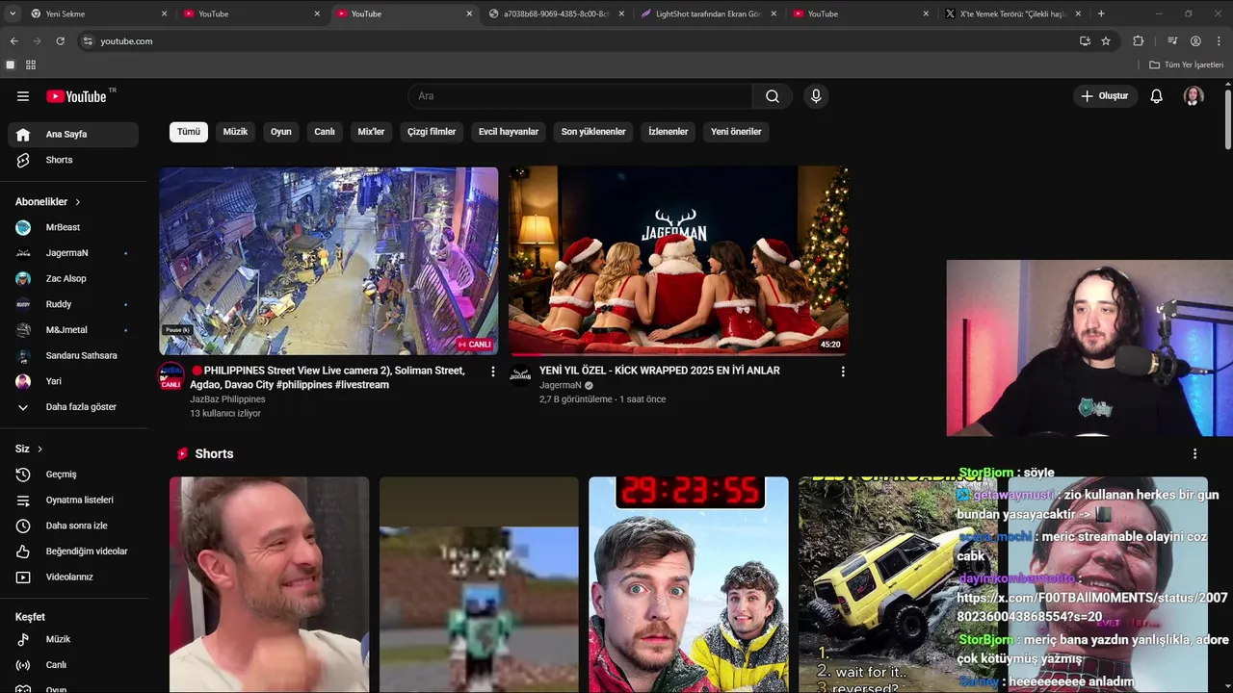
Task: Open the Shorts shelf more options
Action: click(x=1195, y=454)
